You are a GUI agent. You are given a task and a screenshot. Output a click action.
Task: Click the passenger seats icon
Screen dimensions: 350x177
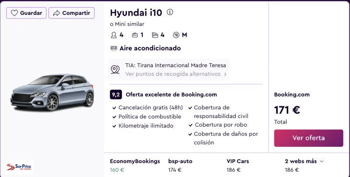(114, 35)
